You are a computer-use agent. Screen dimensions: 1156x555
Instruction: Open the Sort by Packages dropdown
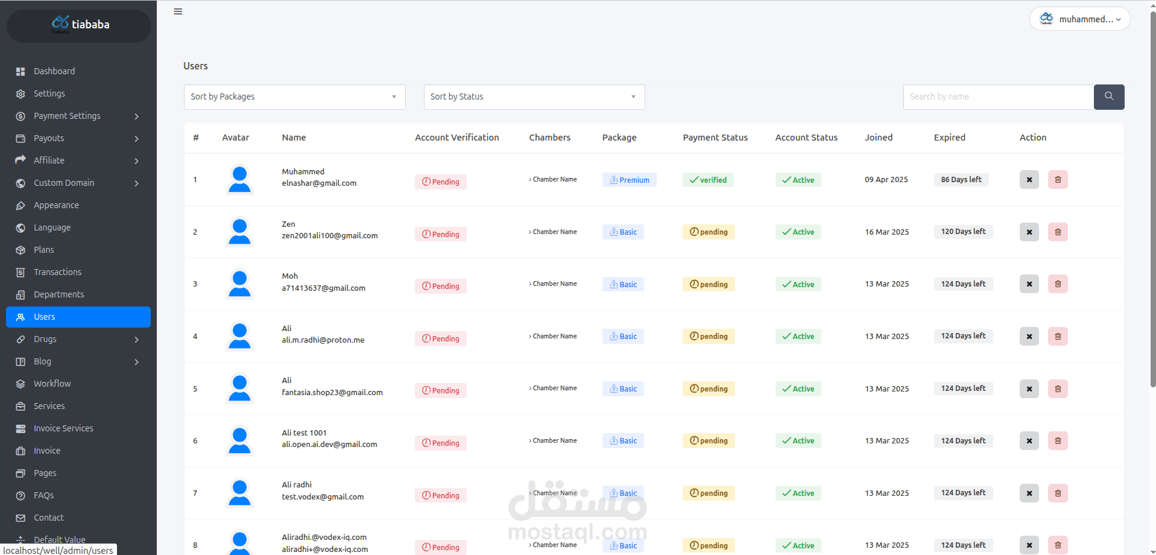(x=294, y=97)
